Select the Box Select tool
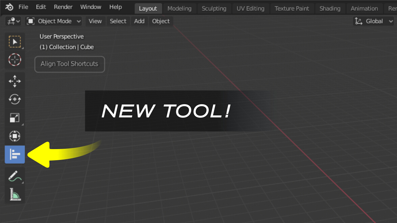The width and height of the screenshot is (397, 223). coord(15,41)
